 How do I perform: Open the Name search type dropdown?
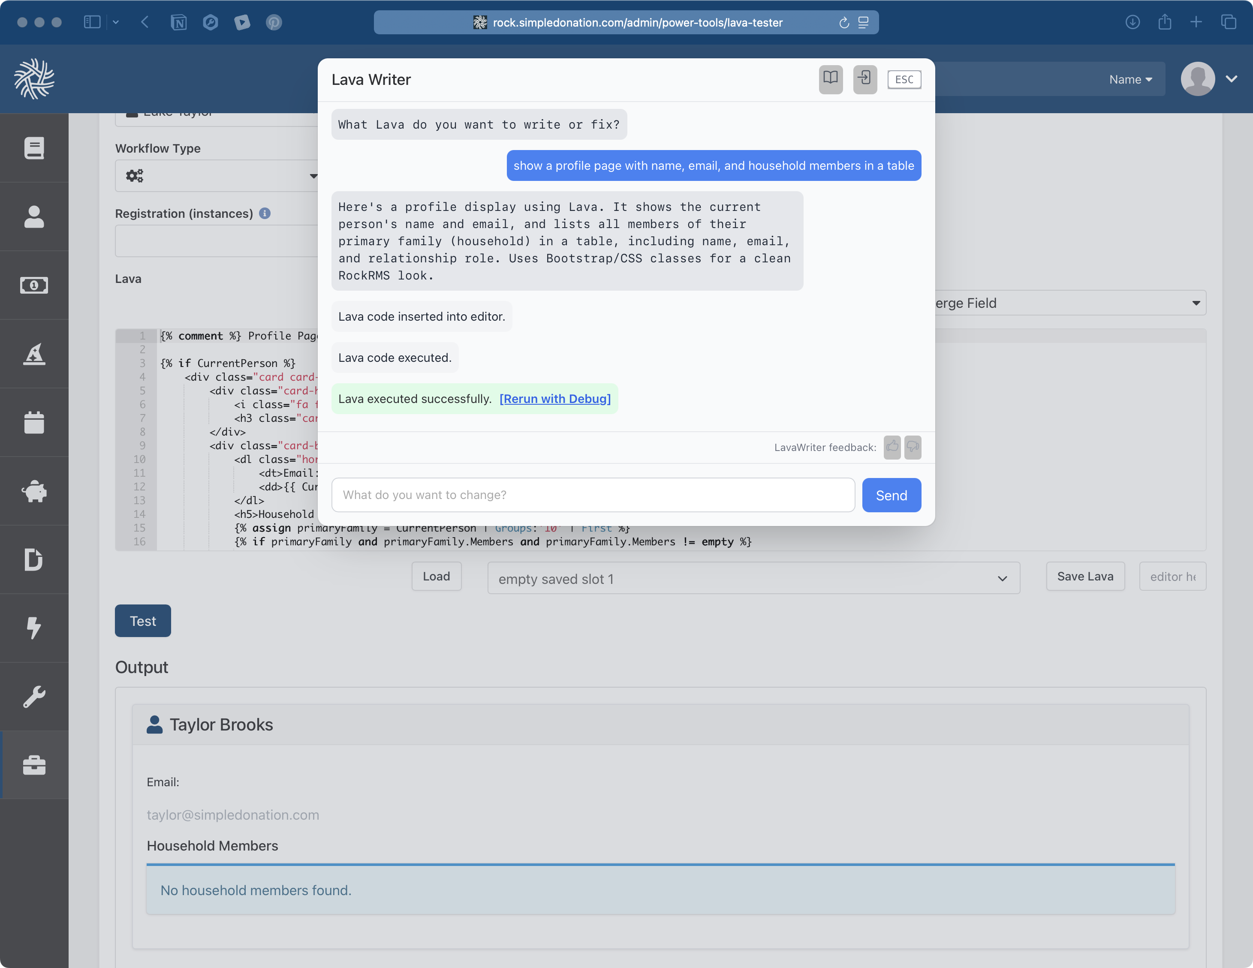click(x=1130, y=80)
